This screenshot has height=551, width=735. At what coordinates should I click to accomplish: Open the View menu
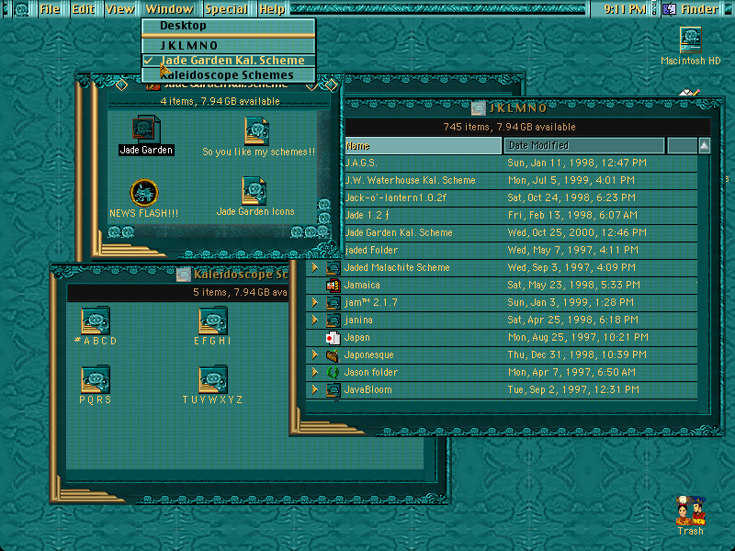(120, 9)
